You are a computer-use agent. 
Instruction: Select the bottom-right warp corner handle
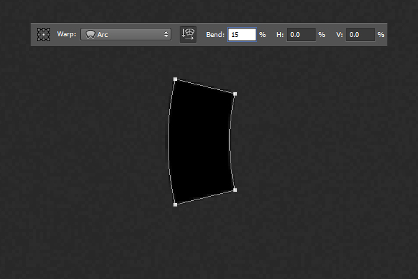(235, 190)
